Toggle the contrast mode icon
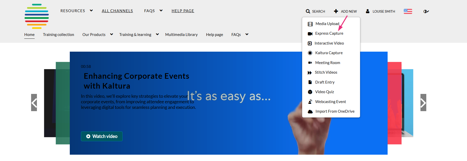Image resolution: width=467 pixels, height=161 pixels. point(426,11)
